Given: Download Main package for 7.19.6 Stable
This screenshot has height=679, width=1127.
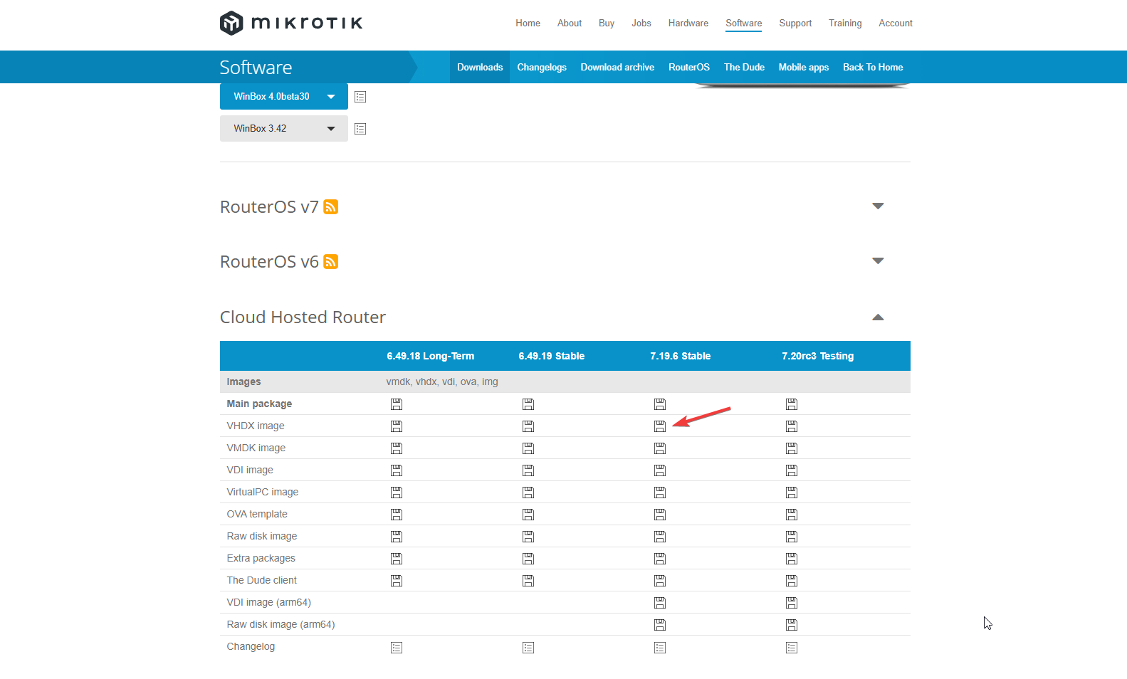Looking at the screenshot, I should pyautogui.click(x=660, y=404).
